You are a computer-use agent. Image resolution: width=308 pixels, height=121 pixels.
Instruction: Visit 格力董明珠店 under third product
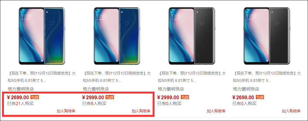coord(171,89)
